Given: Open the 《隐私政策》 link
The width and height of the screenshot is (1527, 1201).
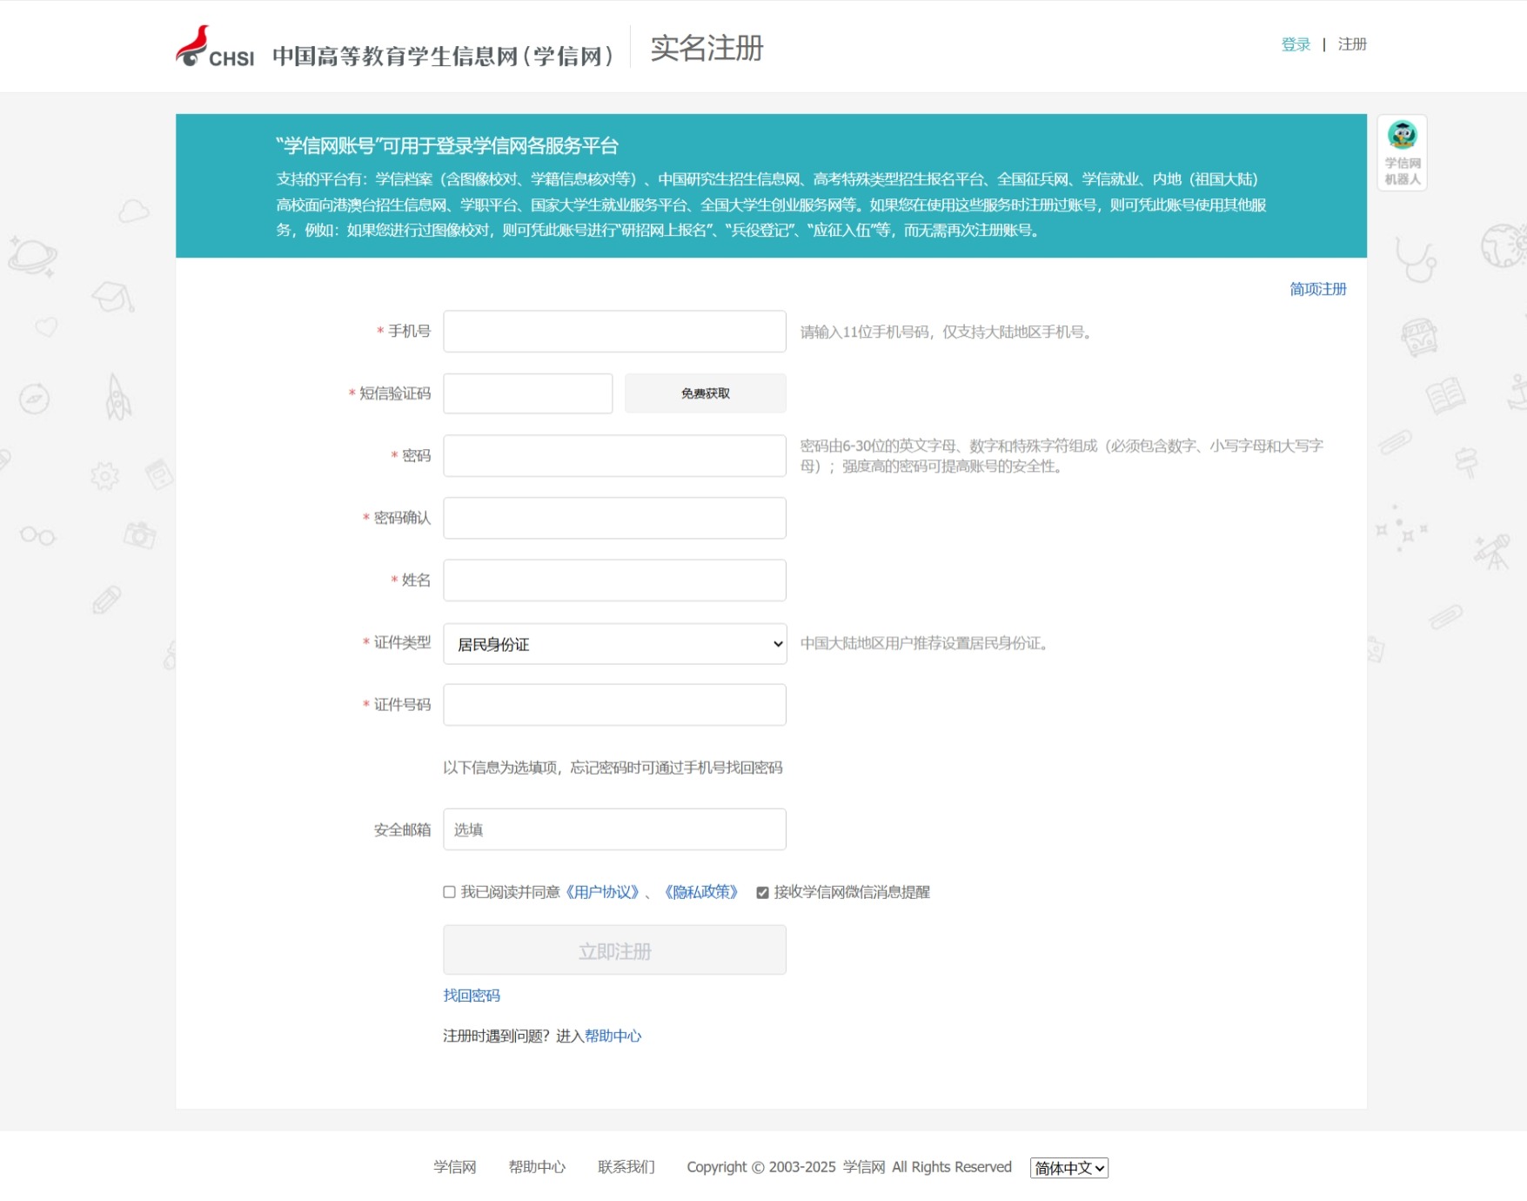Looking at the screenshot, I should point(701,892).
